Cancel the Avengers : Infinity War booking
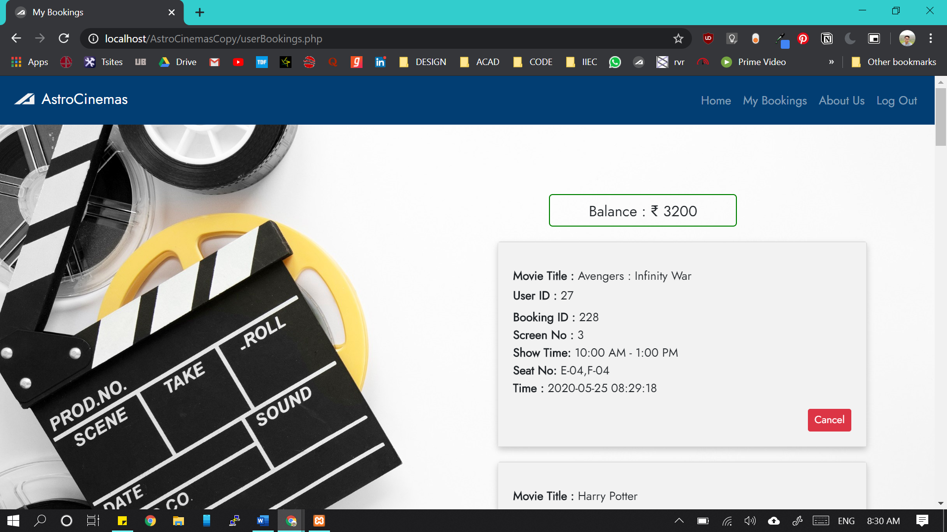Viewport: 947px width, 532px height. click(829, 420)
